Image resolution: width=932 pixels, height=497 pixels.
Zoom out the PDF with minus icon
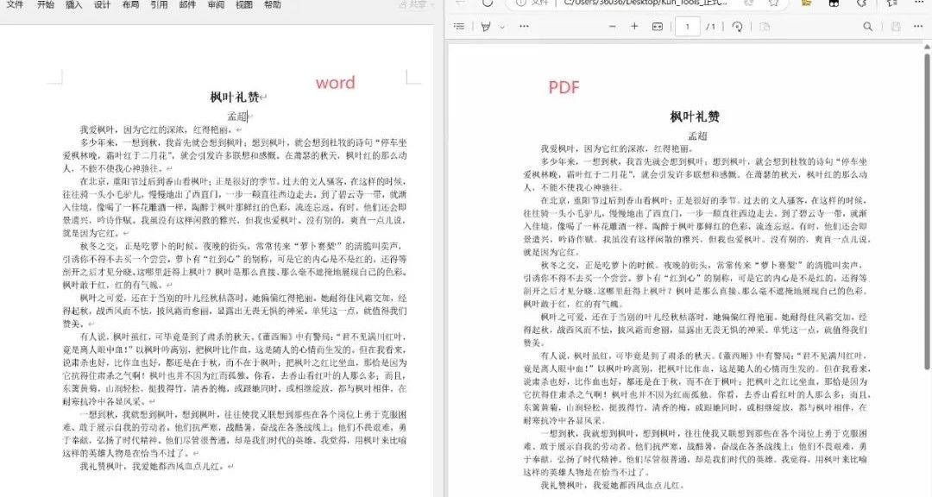613,26
